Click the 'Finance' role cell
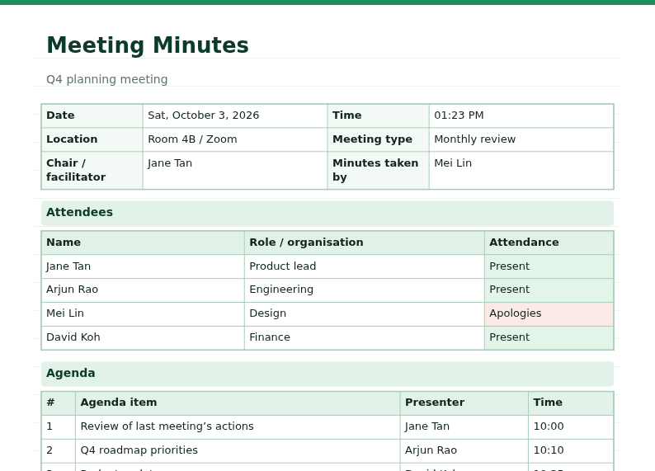 365,338
